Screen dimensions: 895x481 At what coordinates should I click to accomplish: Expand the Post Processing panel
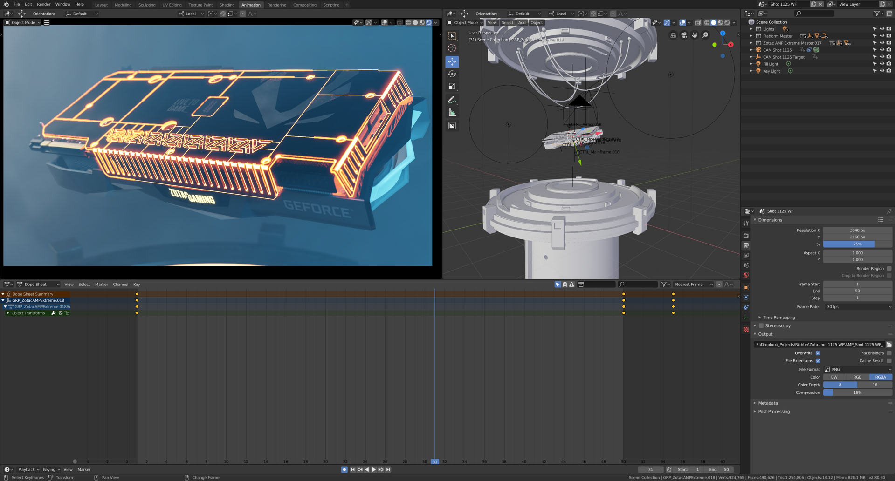pyautogui.click(x=755, y=412)
